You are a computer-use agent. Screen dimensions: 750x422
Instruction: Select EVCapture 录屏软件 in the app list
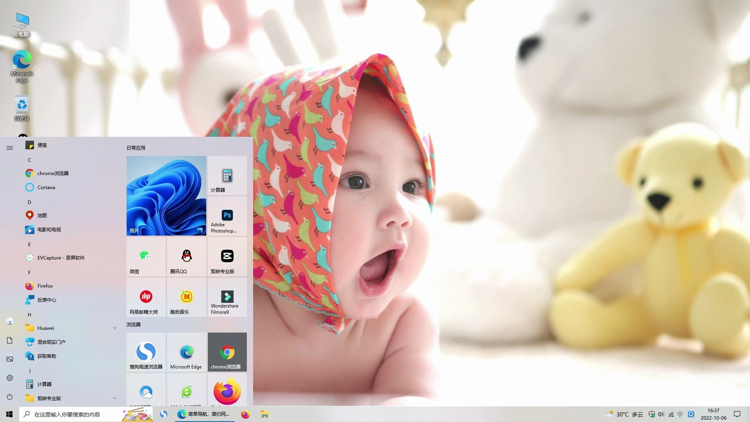61,257
